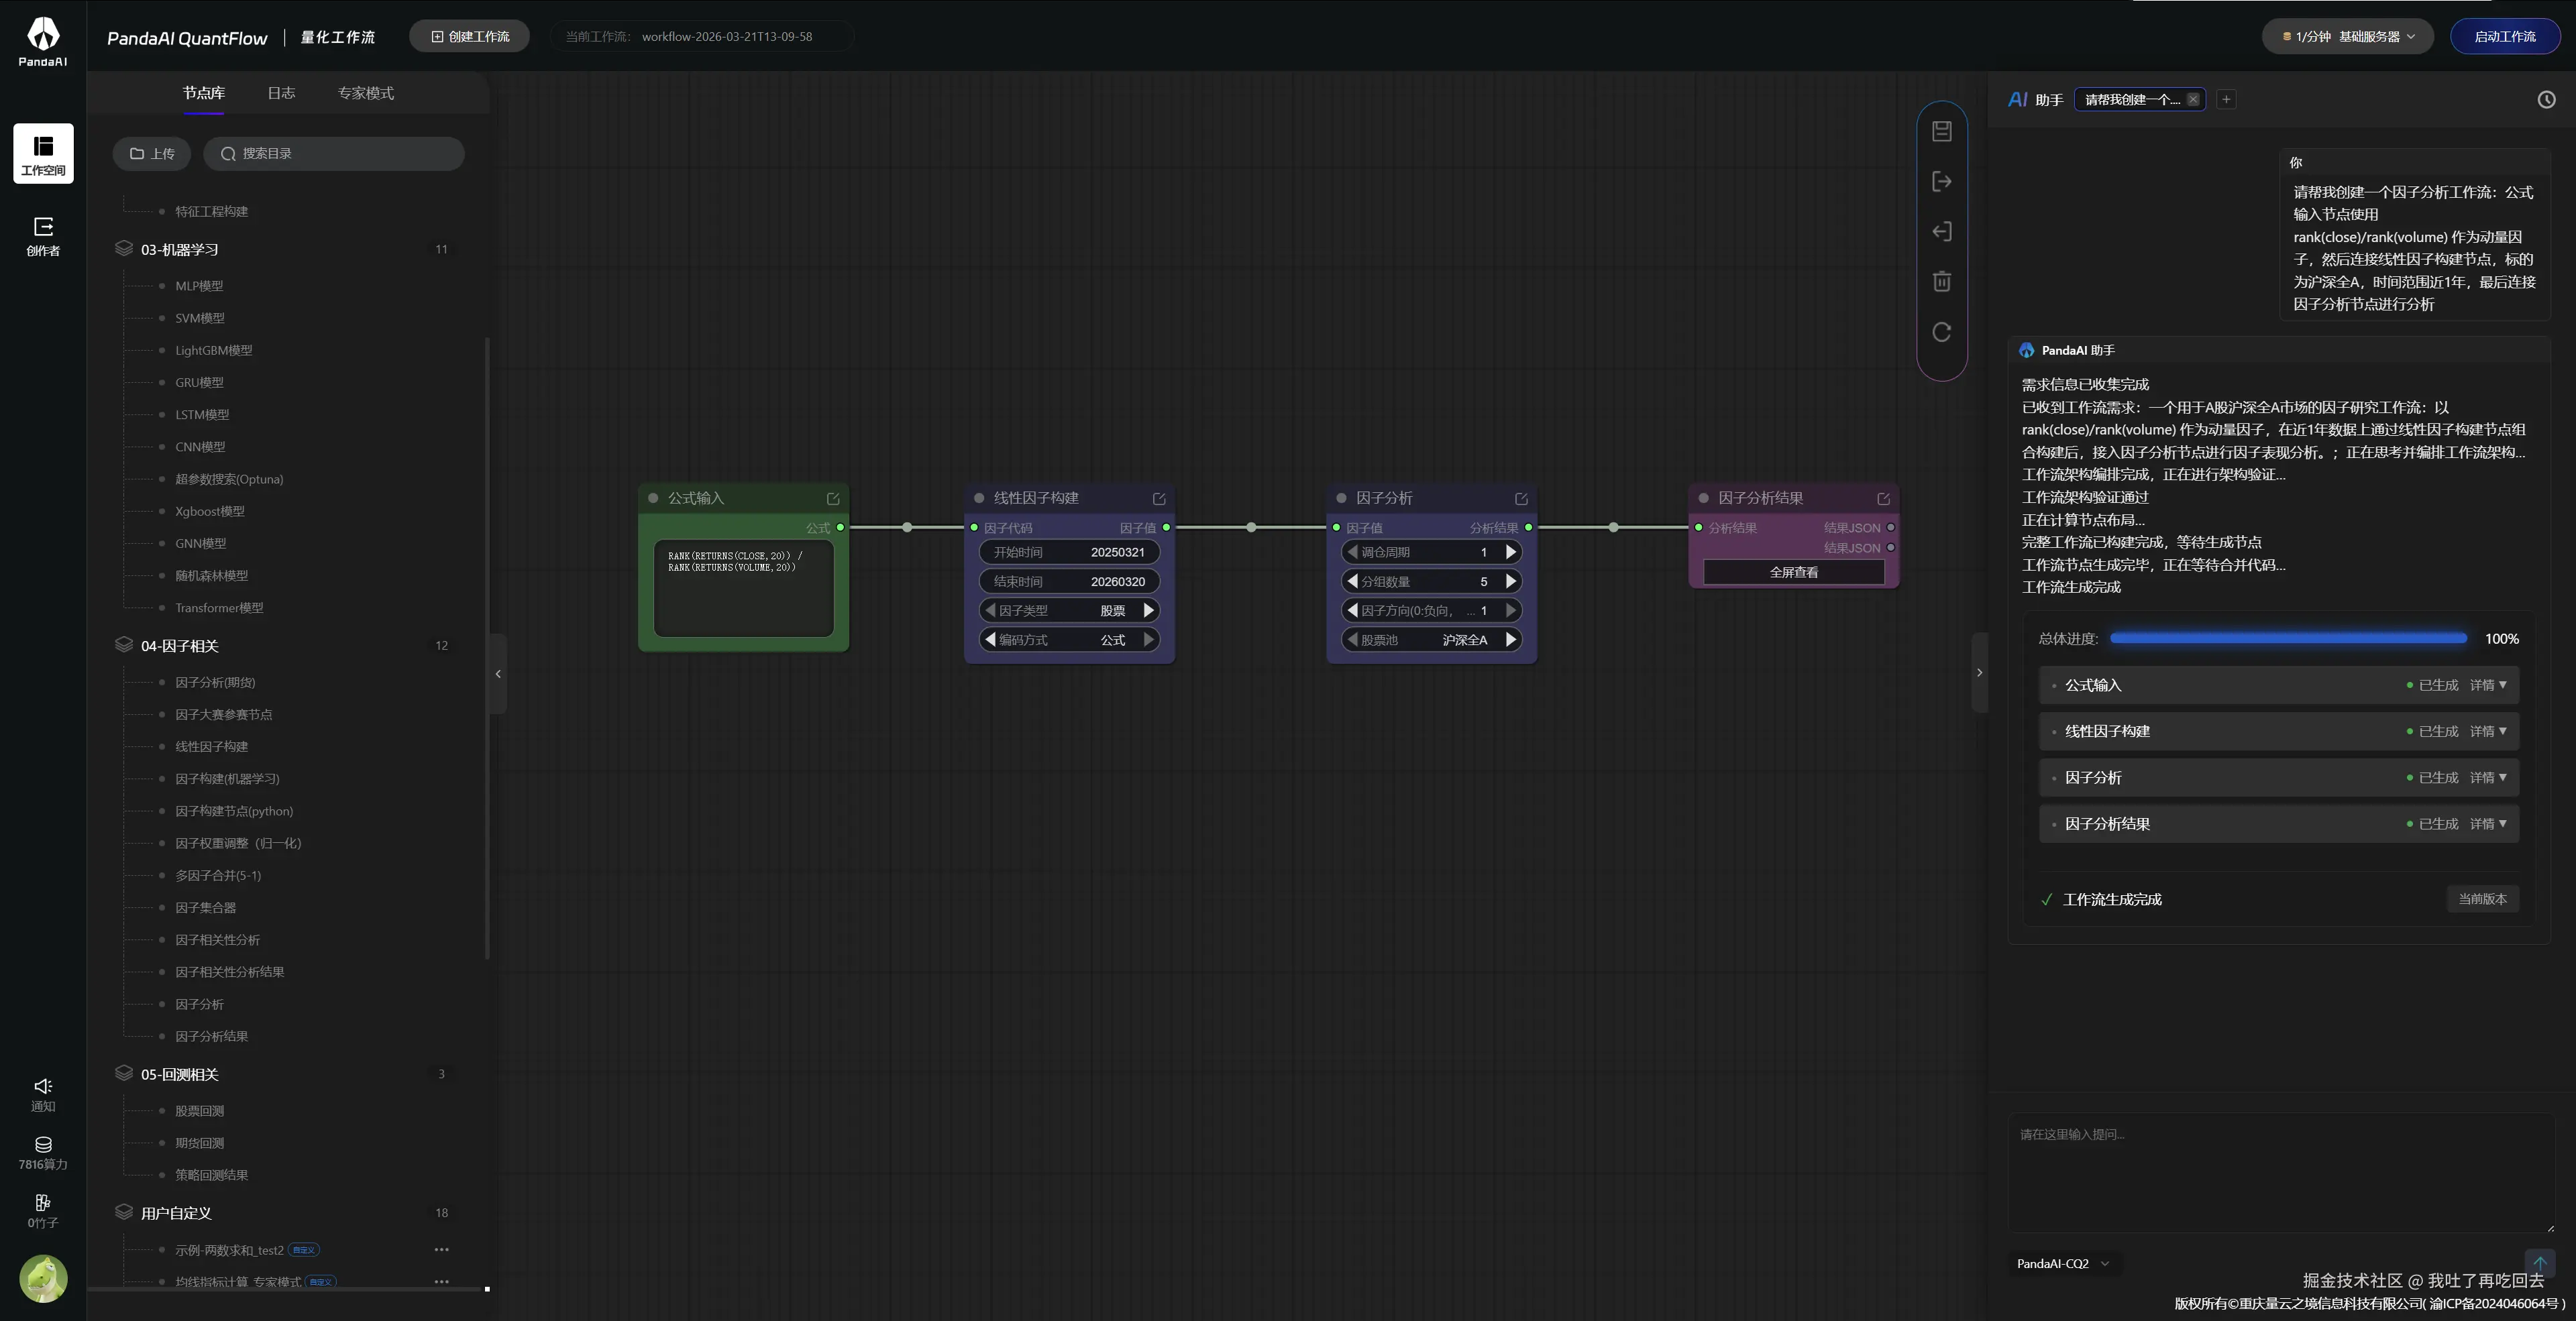Expand 详情 for 公式输入 step
The image size is (2576, 1321).
[x=2487, y=685]
